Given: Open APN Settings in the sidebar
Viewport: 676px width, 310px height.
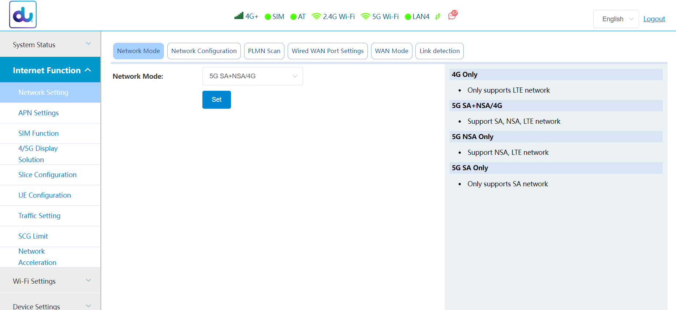Looking at the screenshot, I should pyautogui.click(x=38, y=113).
